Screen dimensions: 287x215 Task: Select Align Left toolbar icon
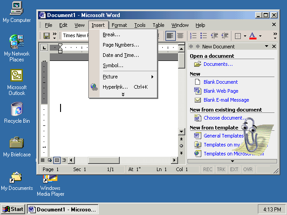pos(170,36)
